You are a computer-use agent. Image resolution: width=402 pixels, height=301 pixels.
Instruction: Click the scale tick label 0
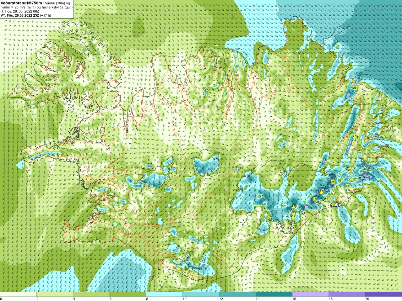point(1,299)
